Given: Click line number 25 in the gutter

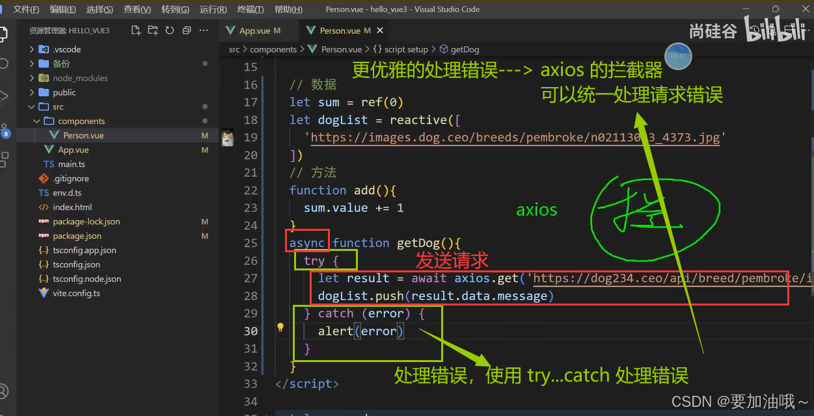Looking at the screenshot, I should [x=251, y=243].
